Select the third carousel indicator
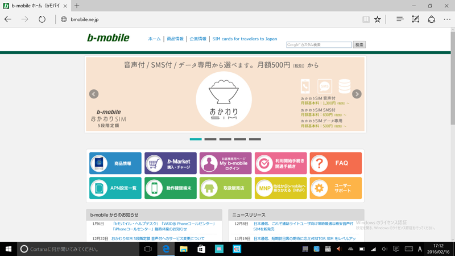 [x=225, y=139]
